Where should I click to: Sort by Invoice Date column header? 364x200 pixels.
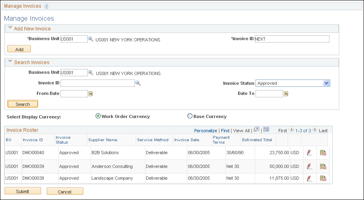pos(186,140)
